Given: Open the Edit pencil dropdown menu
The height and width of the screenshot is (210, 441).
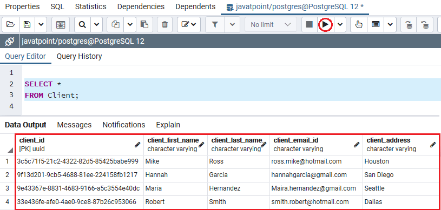Looking at the screenshot, I should coord(188,25).
